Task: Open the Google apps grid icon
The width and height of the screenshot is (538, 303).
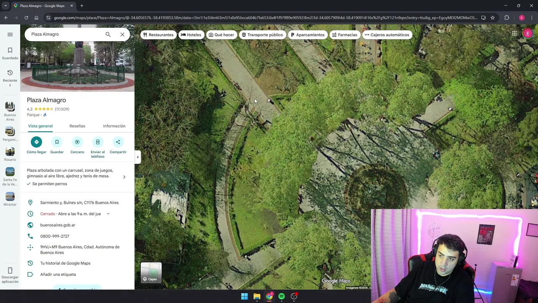Action: pos(514,34)
